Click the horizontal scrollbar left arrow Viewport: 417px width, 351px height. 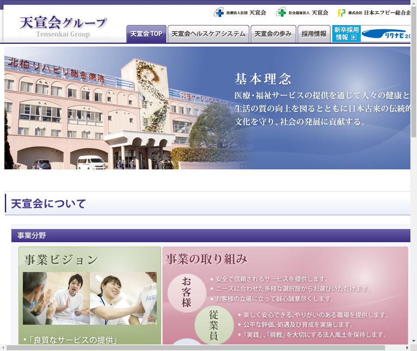[3, 347]
